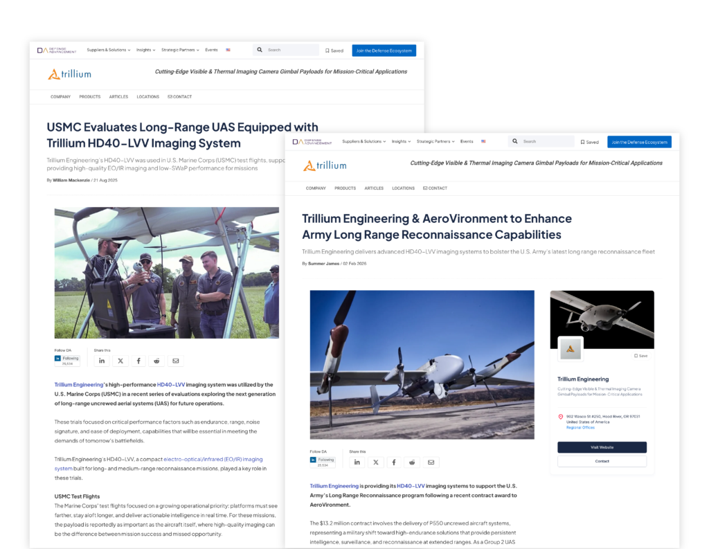The image size is (709, 549).
Task: Click the Defense Advancement logo in front window
Action: pos(312,141)
